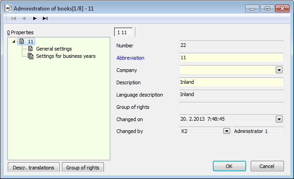Open the Company dropdown arrow
Screen dimensions: 294x179
pyautogui.click(x=279, y=70)
